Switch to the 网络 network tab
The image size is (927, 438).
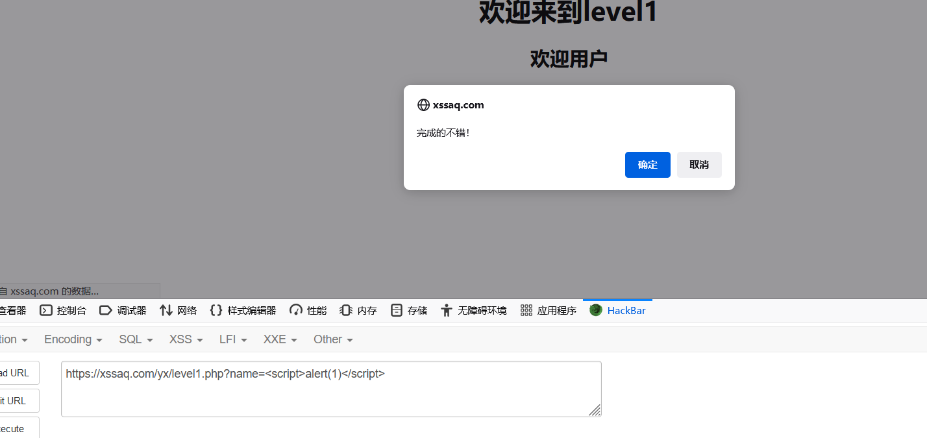click(x=179, y=310)
